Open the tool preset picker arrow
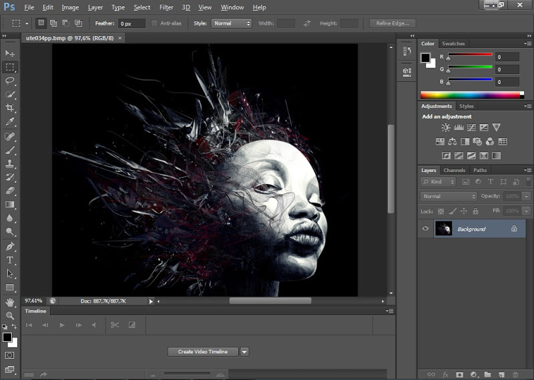This screenshot has height=380, width=534. pyautogui.click(x=27, y=23)
